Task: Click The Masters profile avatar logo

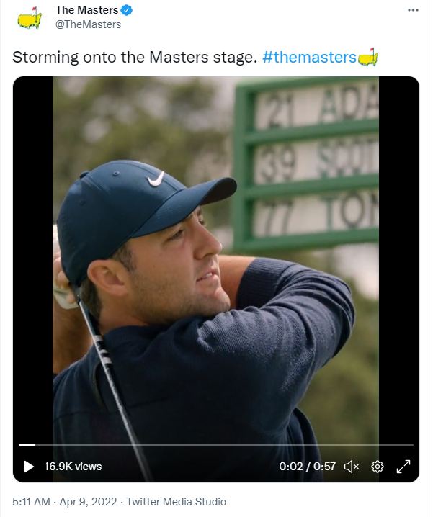Action: (29, 17)
